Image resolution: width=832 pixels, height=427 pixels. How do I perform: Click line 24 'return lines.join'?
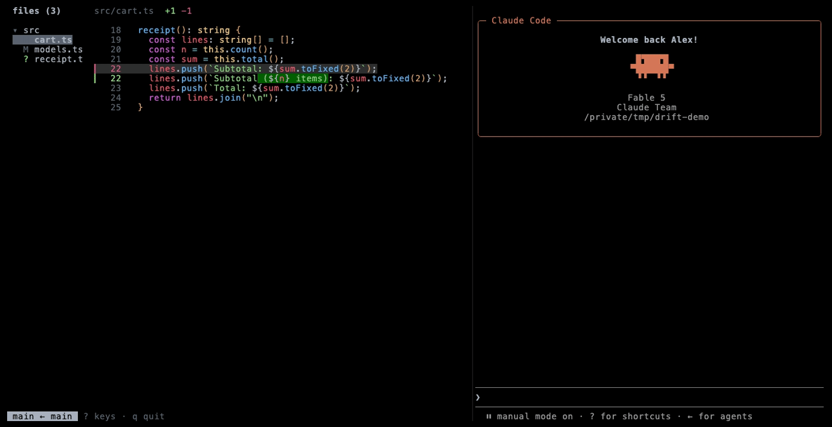point(213,97)
